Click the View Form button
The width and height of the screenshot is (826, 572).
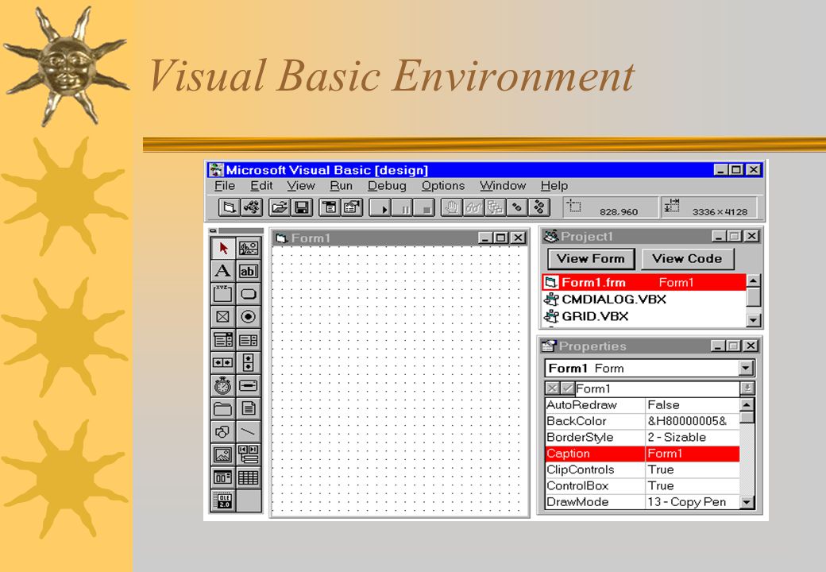[x=591, y=259]
